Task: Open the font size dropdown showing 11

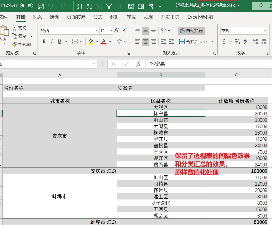Action: coord(111,31)
